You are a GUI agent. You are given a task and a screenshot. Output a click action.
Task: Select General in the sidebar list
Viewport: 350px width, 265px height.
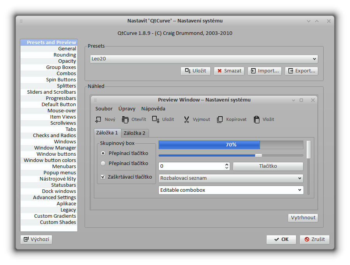click(x=49, y=48)
